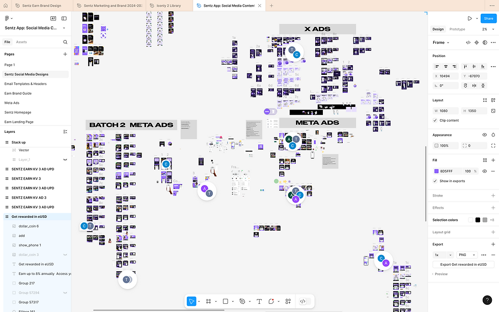The width and height of the screenshot is (499, 312).
Task: Toggle hidden state of Group 57294 layer
Action: tap(65, 293)
